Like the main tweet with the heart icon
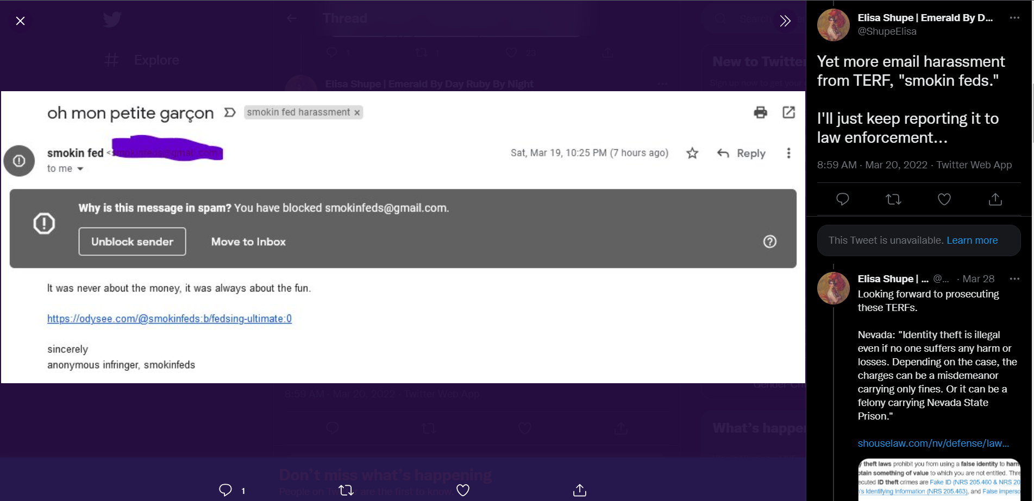This screenshot has width=1034, height=501. coord(944,199)
